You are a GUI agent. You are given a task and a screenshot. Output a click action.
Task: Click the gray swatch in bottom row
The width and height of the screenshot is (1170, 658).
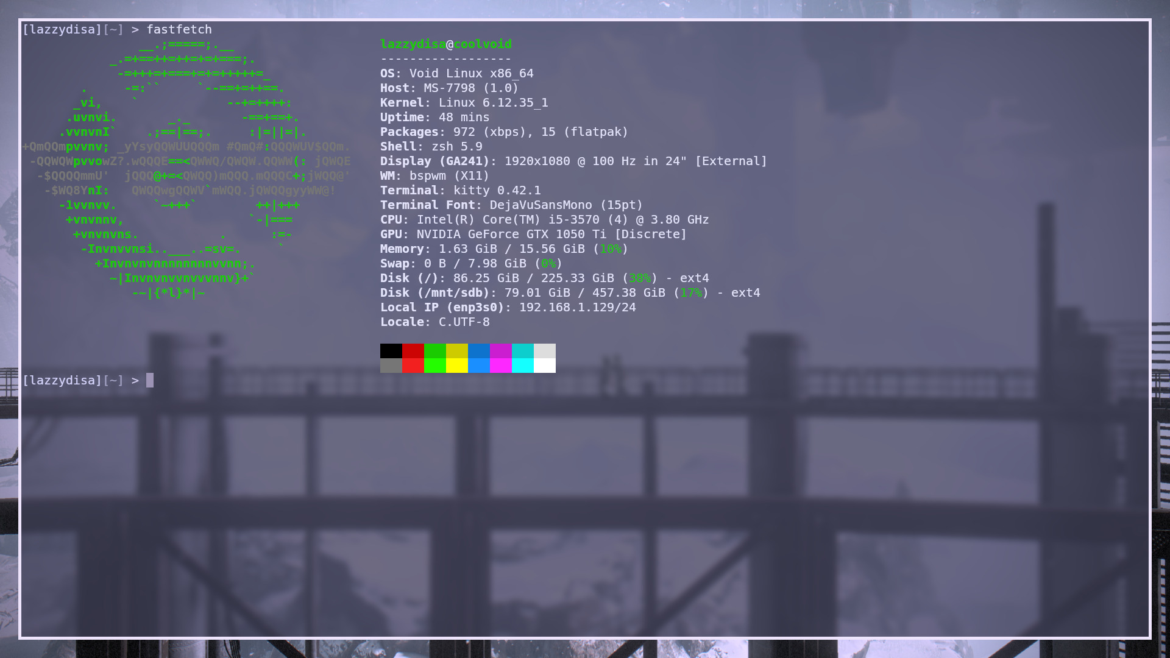coord(391,366)
